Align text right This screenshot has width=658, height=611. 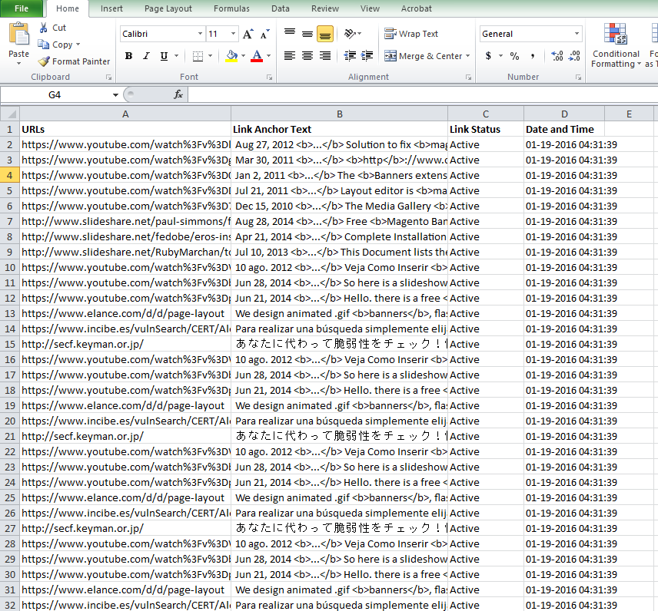[x=325, y=56]
